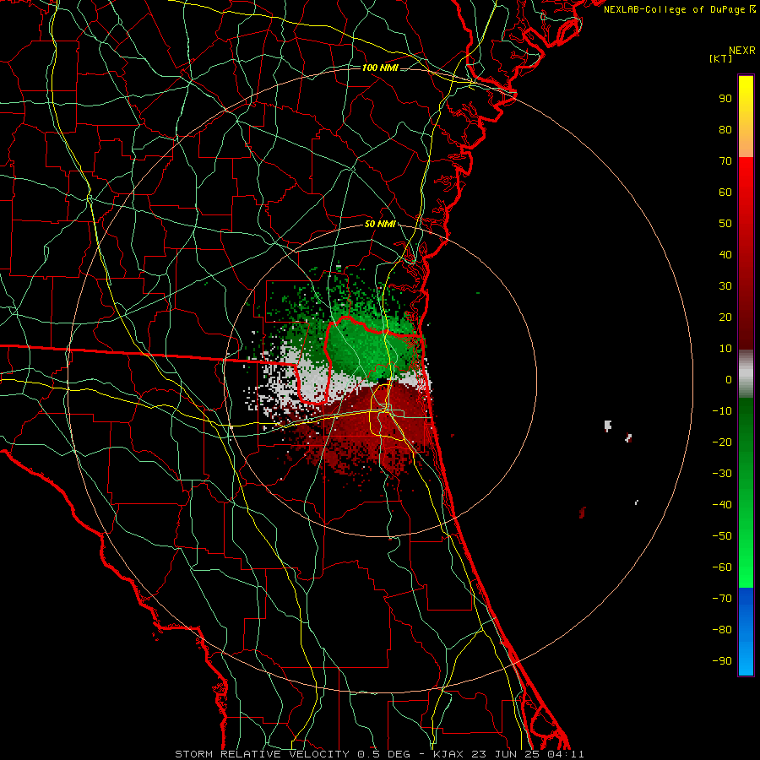Click the isolated small red offshore echo
760x760 pixels.
coord(582,513)
